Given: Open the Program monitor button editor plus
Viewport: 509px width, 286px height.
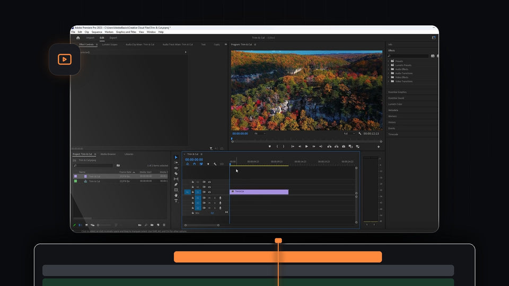Looking at the screenshot, I should pos(379,147).
